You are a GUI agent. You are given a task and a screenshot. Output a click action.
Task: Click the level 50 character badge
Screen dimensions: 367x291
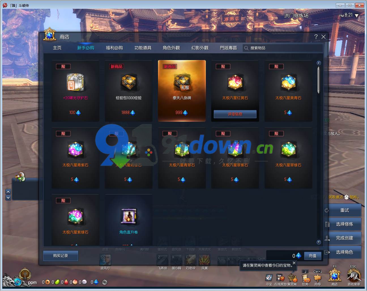(18, 282)
